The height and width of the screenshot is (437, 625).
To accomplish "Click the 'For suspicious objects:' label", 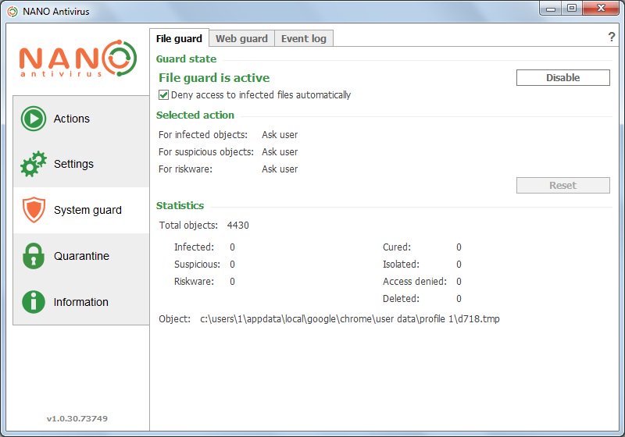I will tap(206, 152).
